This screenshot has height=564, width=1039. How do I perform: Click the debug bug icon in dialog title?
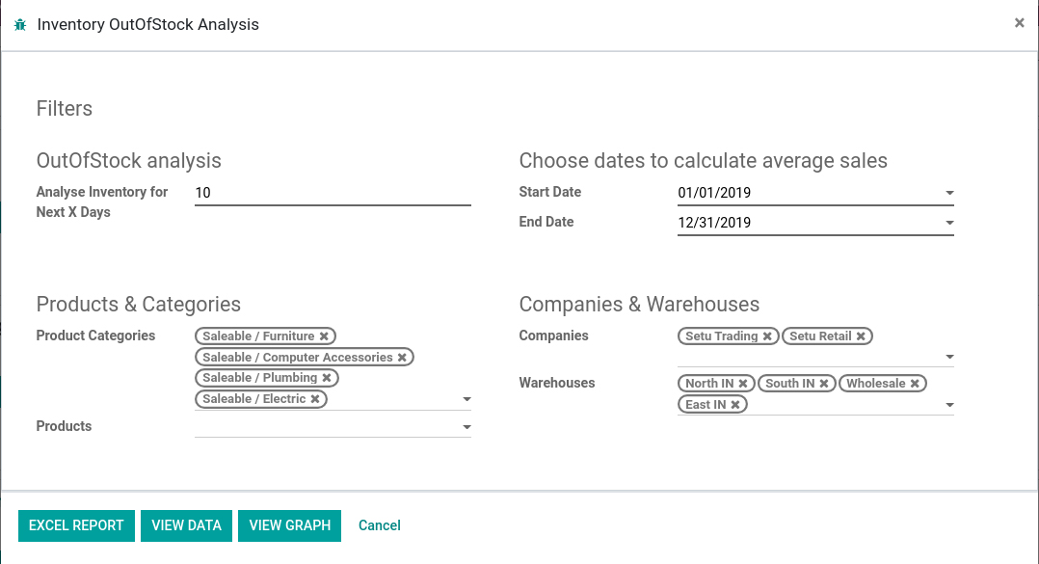point(20,25)
